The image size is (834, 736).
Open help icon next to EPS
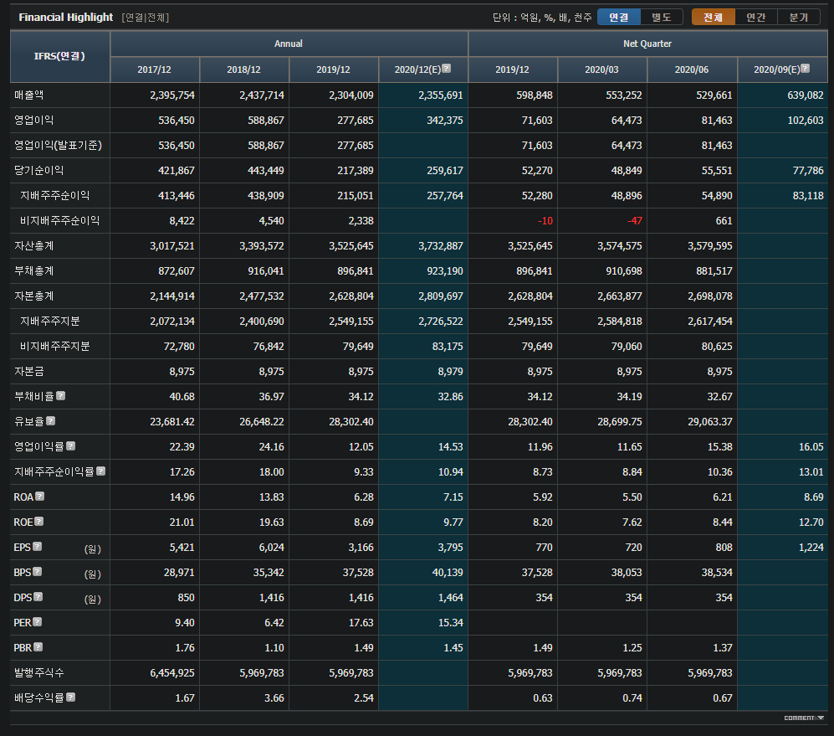tap(38, 547)
